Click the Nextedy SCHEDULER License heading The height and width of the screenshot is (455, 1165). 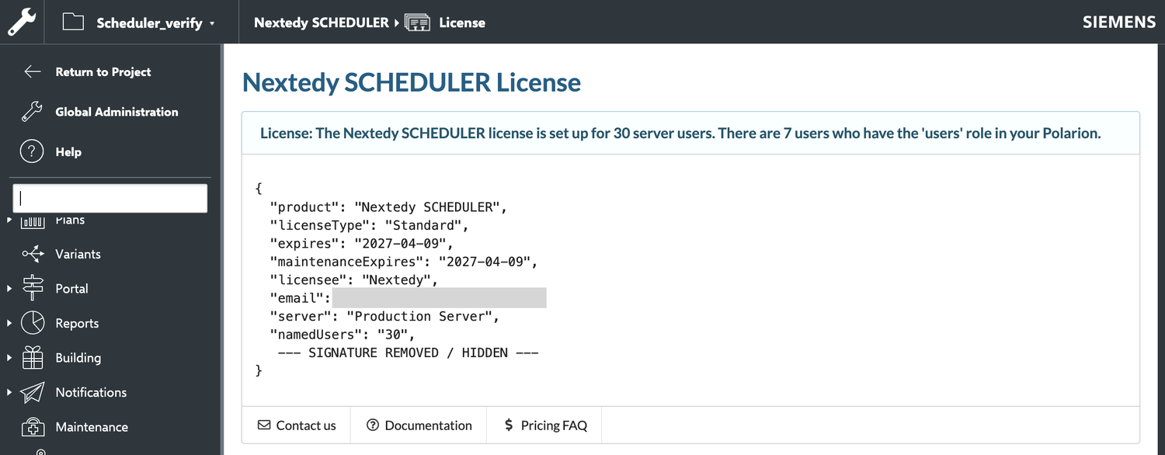point(412,82)
